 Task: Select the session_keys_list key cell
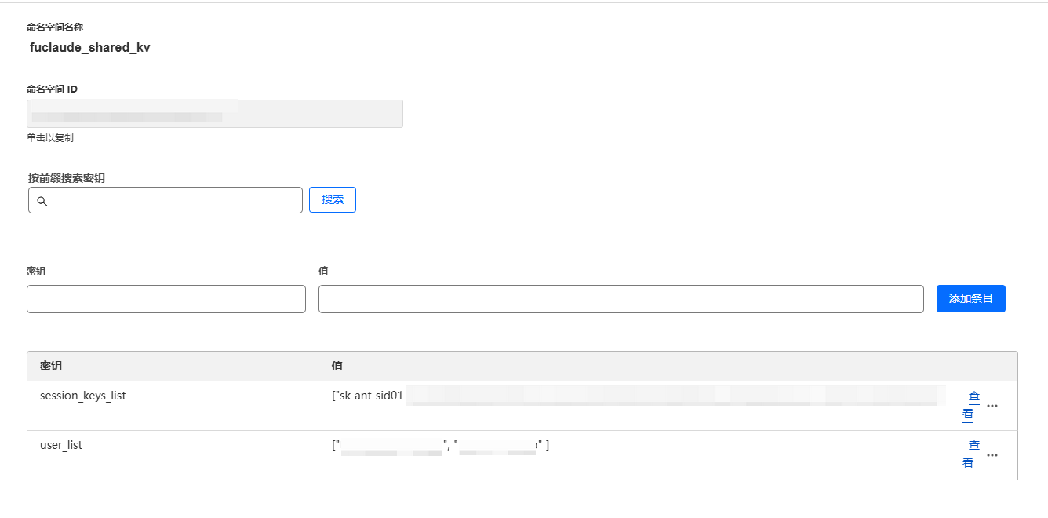pyautogui.click(x=83, y=396)
